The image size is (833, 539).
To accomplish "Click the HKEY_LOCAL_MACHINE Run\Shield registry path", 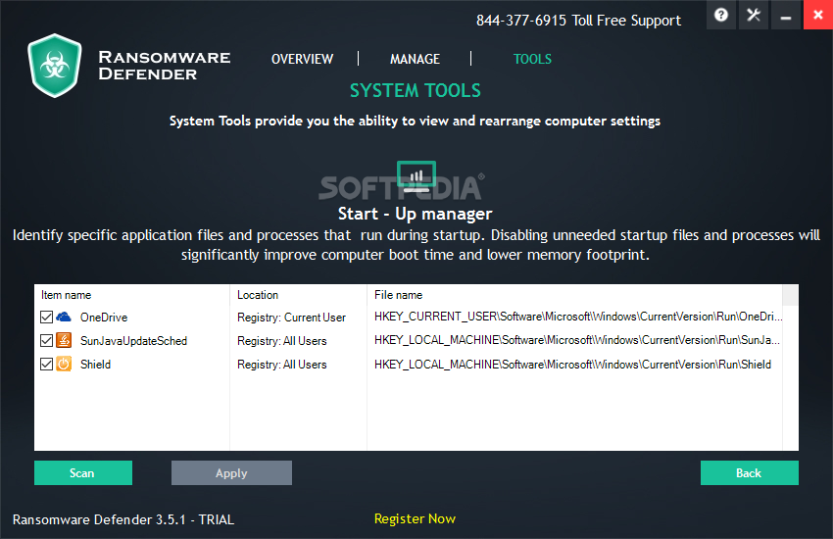I will (x=572, y=365).
